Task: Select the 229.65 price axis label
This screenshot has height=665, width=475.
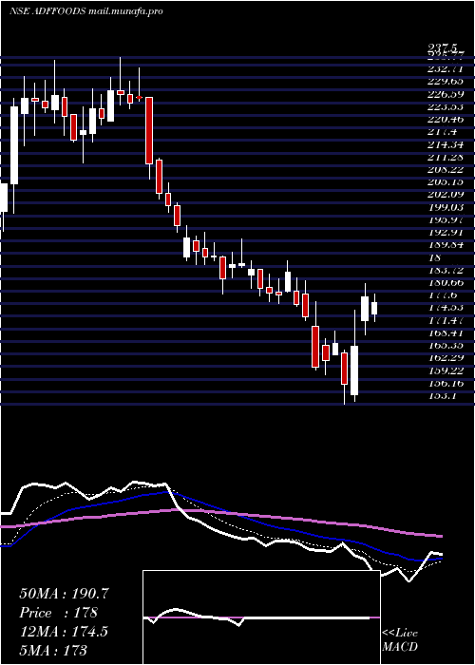Action: [x=446, y=81]
